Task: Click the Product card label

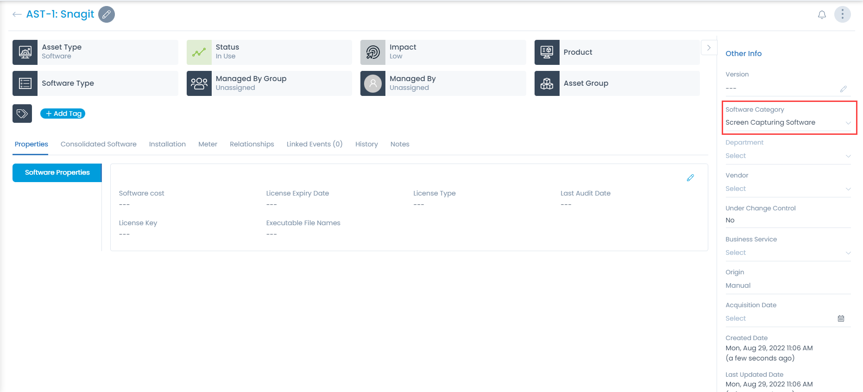Action: point(578,52)
